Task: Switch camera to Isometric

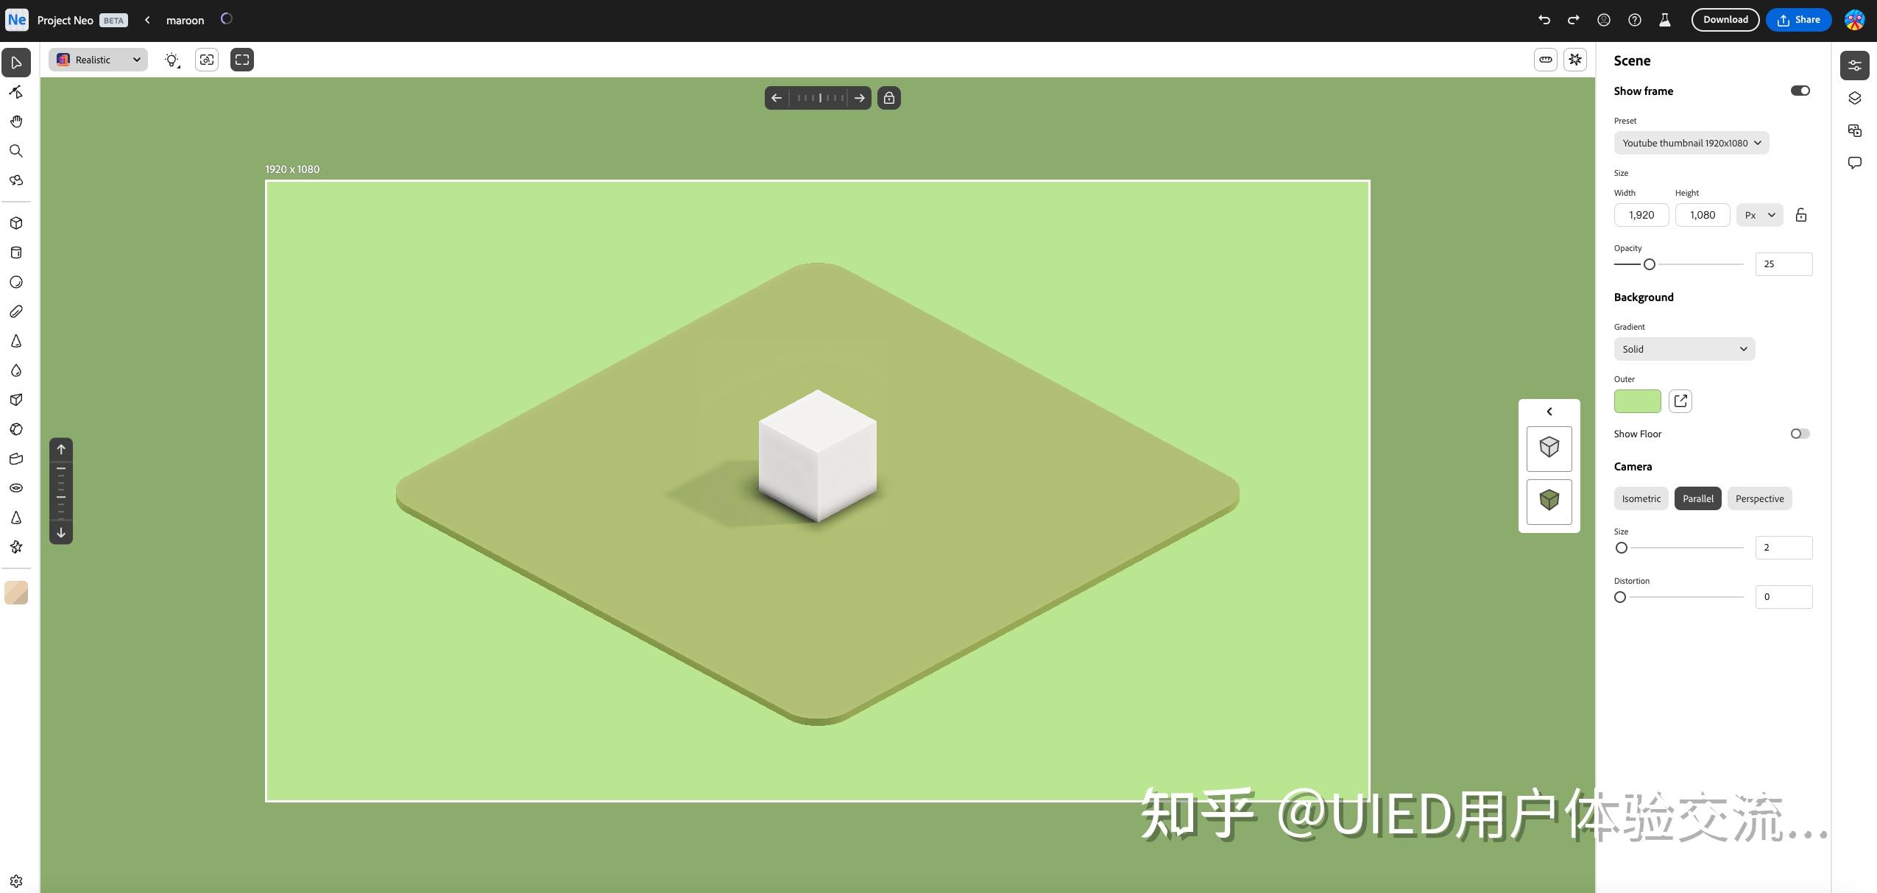Action: coord(1641,498)
